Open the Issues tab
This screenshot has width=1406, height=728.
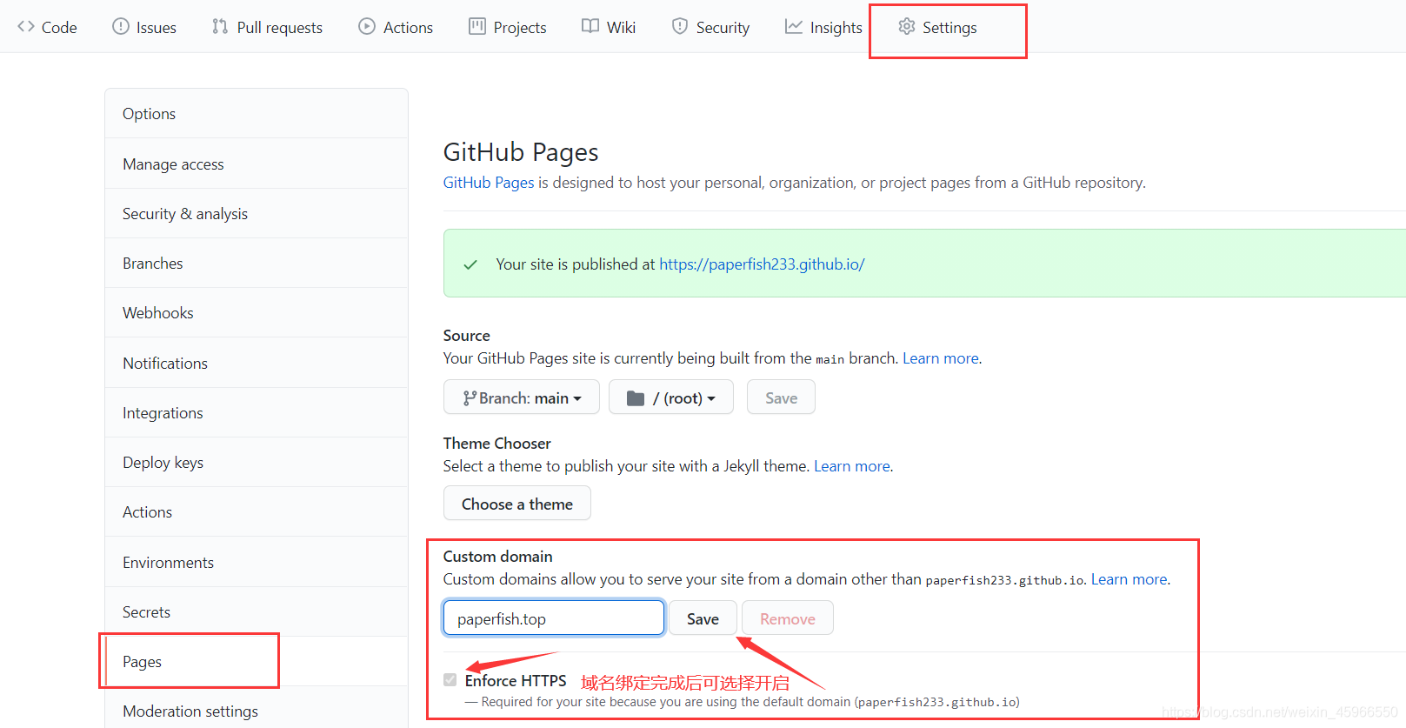[144, 27]
